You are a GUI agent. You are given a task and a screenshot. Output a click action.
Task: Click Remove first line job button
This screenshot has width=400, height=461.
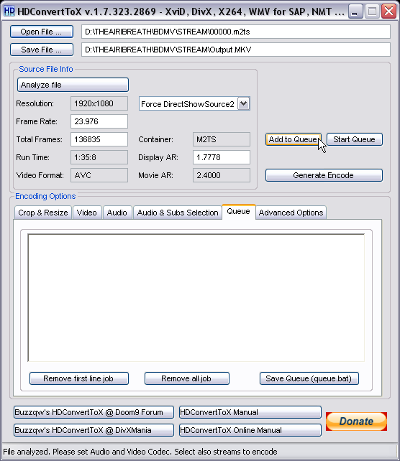pos(79,378)
